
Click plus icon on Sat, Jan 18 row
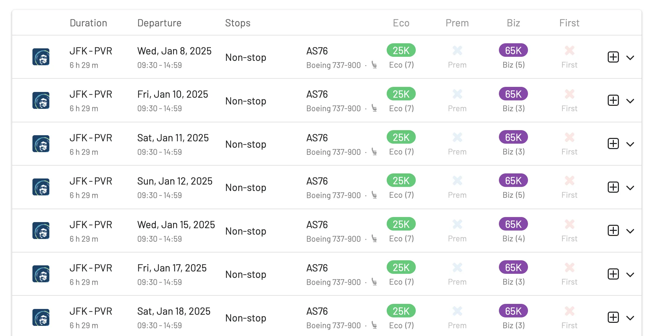(613, 317)
